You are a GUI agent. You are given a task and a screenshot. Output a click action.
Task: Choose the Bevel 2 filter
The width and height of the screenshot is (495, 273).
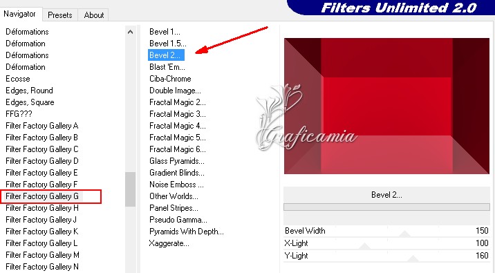pyautogui.click(x=166, y=55)
